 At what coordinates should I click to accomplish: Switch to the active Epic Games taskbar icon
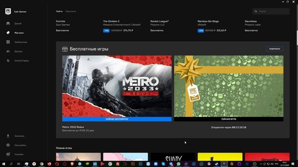[224, 164]
